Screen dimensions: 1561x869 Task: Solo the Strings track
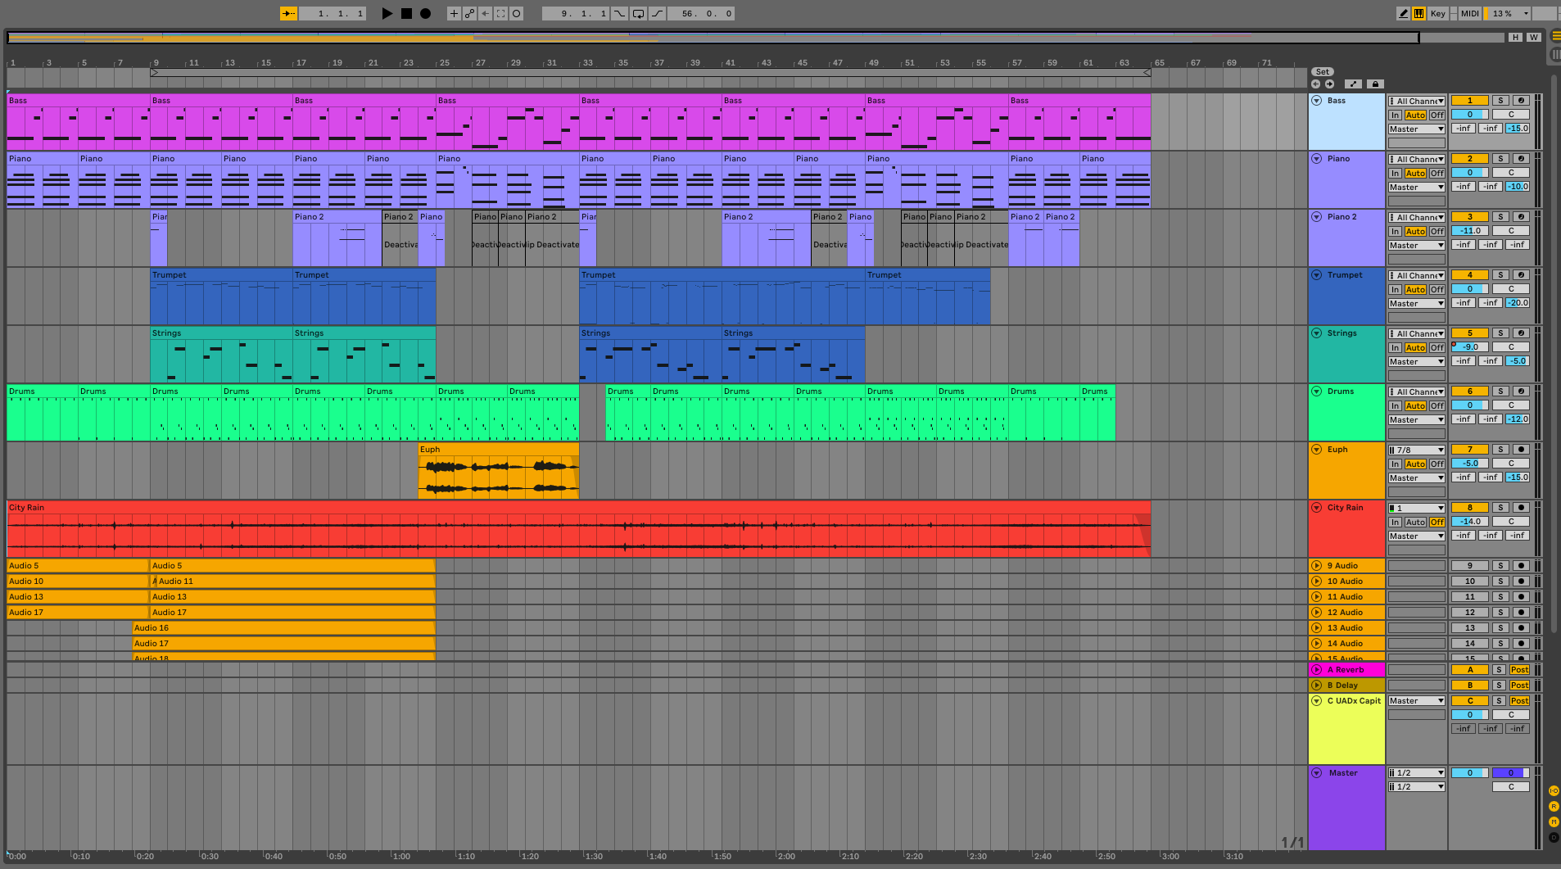click(1500, 333)
